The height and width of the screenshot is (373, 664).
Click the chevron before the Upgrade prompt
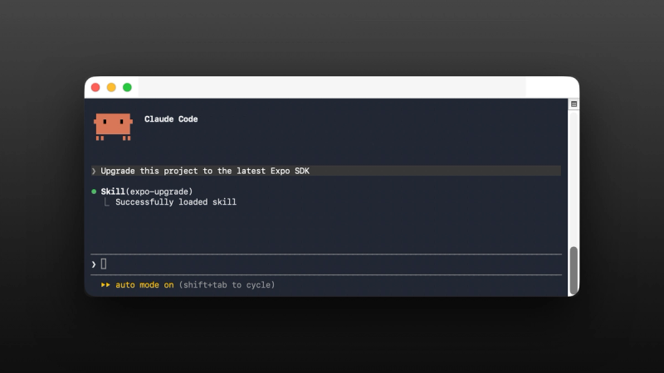click(x=94, y=171)
